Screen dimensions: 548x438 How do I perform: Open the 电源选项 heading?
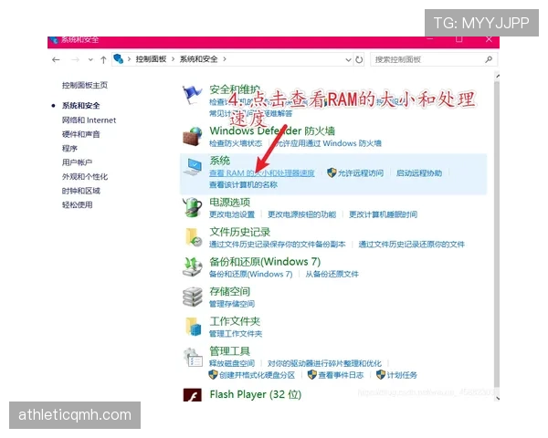(229, 203)
